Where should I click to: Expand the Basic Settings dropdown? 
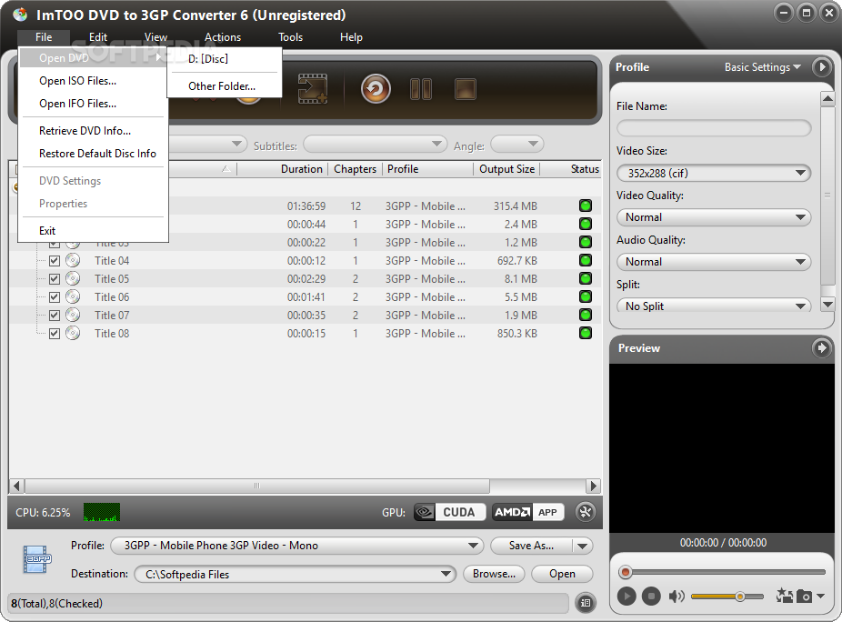763,67
